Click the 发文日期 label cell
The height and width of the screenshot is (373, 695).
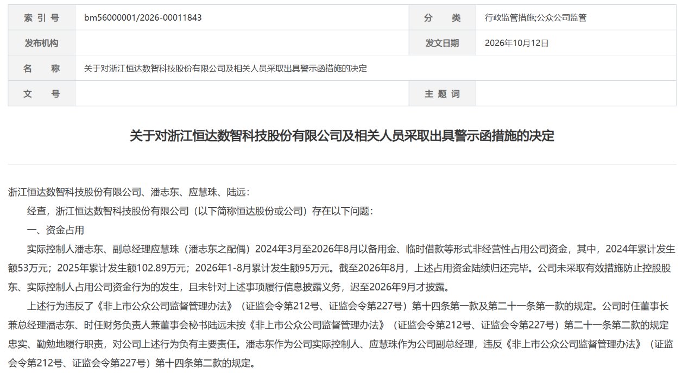pyautogui.click(x=442, y=43)
